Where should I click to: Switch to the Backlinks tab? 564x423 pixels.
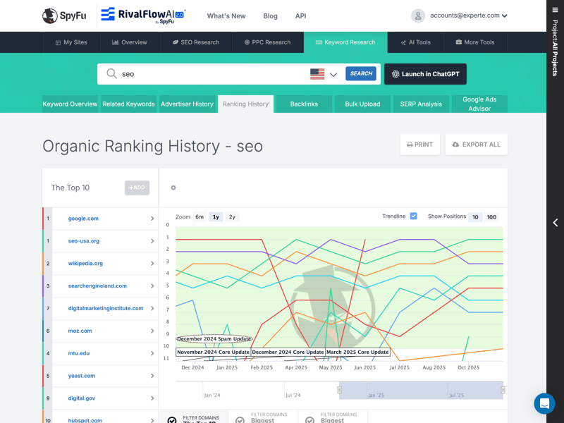[x=304, y=104]
